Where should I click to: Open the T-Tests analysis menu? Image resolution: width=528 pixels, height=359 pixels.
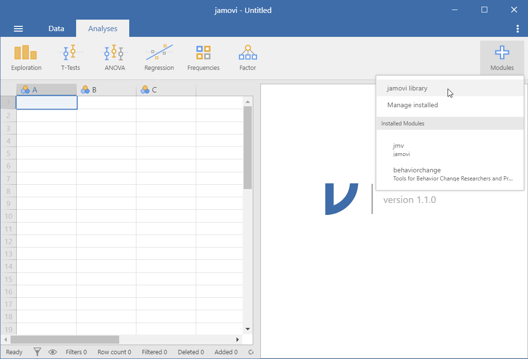pos(71,58)
